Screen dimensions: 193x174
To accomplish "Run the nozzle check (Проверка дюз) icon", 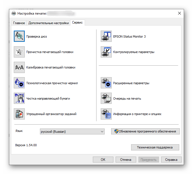I will [19, 36].
